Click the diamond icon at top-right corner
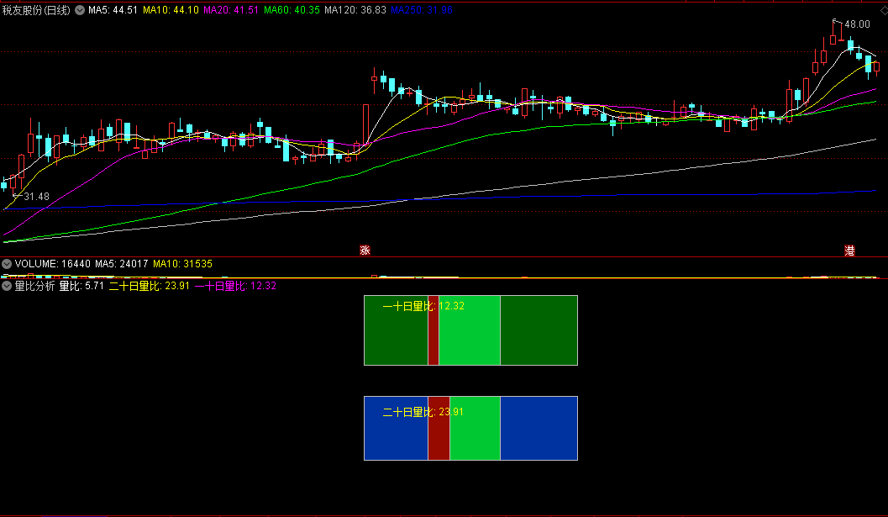This screenshot has height=517, width=888. pyautogui.click(x=884, y=10)
